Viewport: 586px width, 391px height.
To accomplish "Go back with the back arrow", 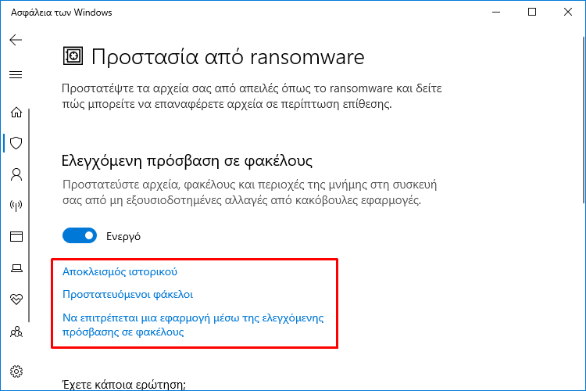I will point(16,40).
